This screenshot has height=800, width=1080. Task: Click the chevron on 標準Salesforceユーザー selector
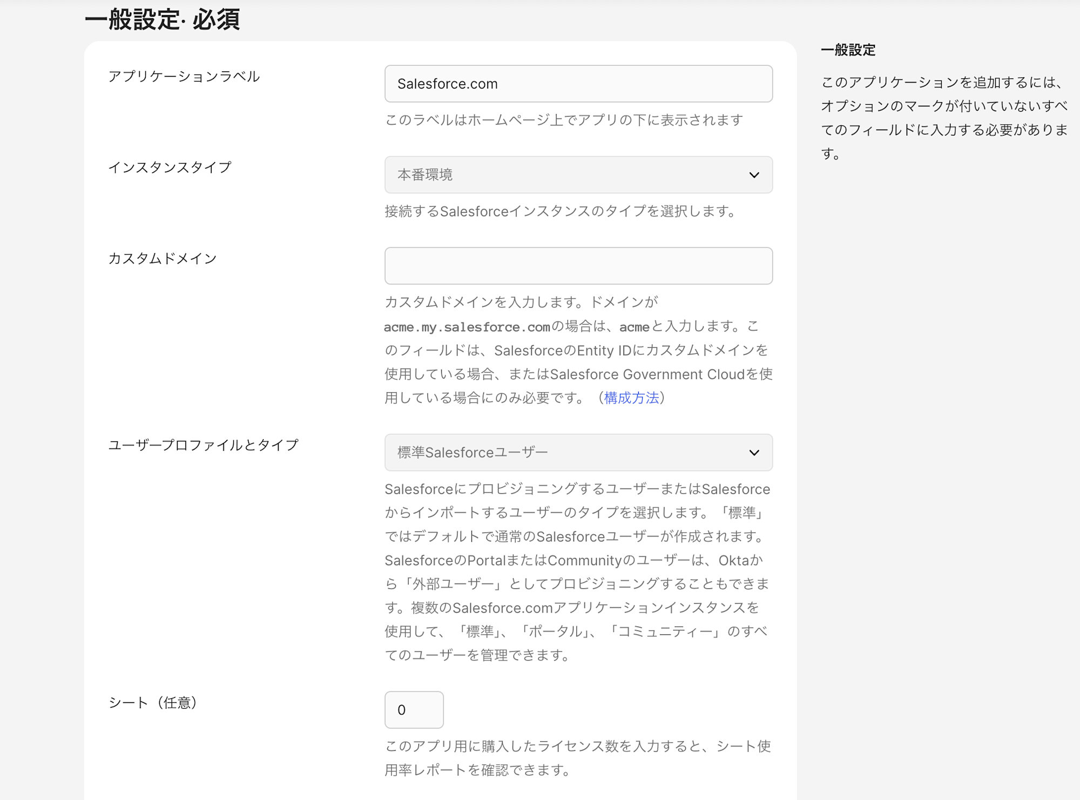754,453
